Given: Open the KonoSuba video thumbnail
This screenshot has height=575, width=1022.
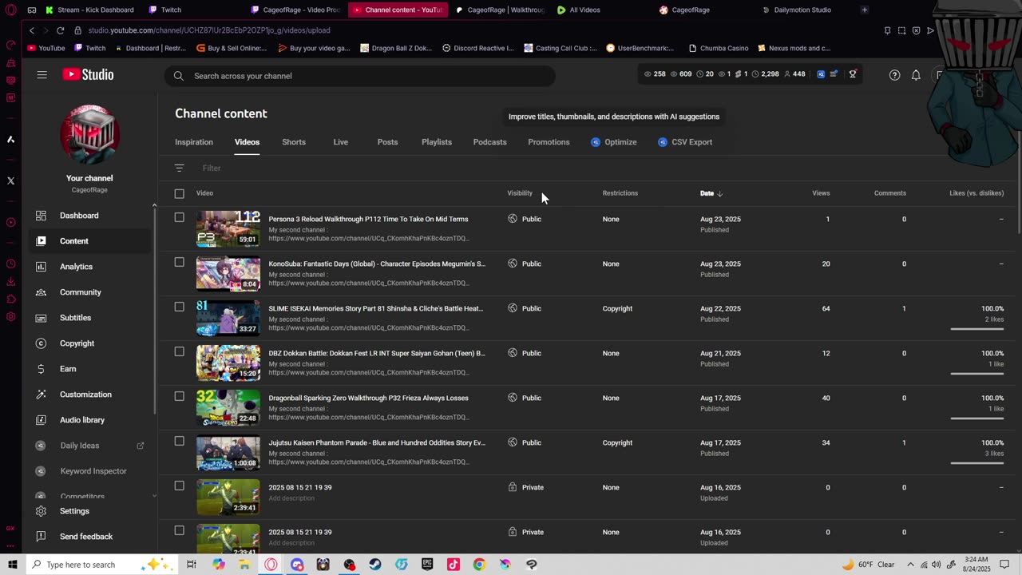Looking at the screenshot, I should [228, 274].
